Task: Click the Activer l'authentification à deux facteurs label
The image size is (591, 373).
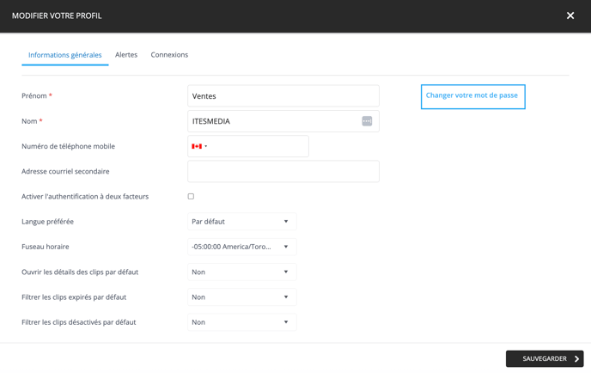Action: [85, 197]
